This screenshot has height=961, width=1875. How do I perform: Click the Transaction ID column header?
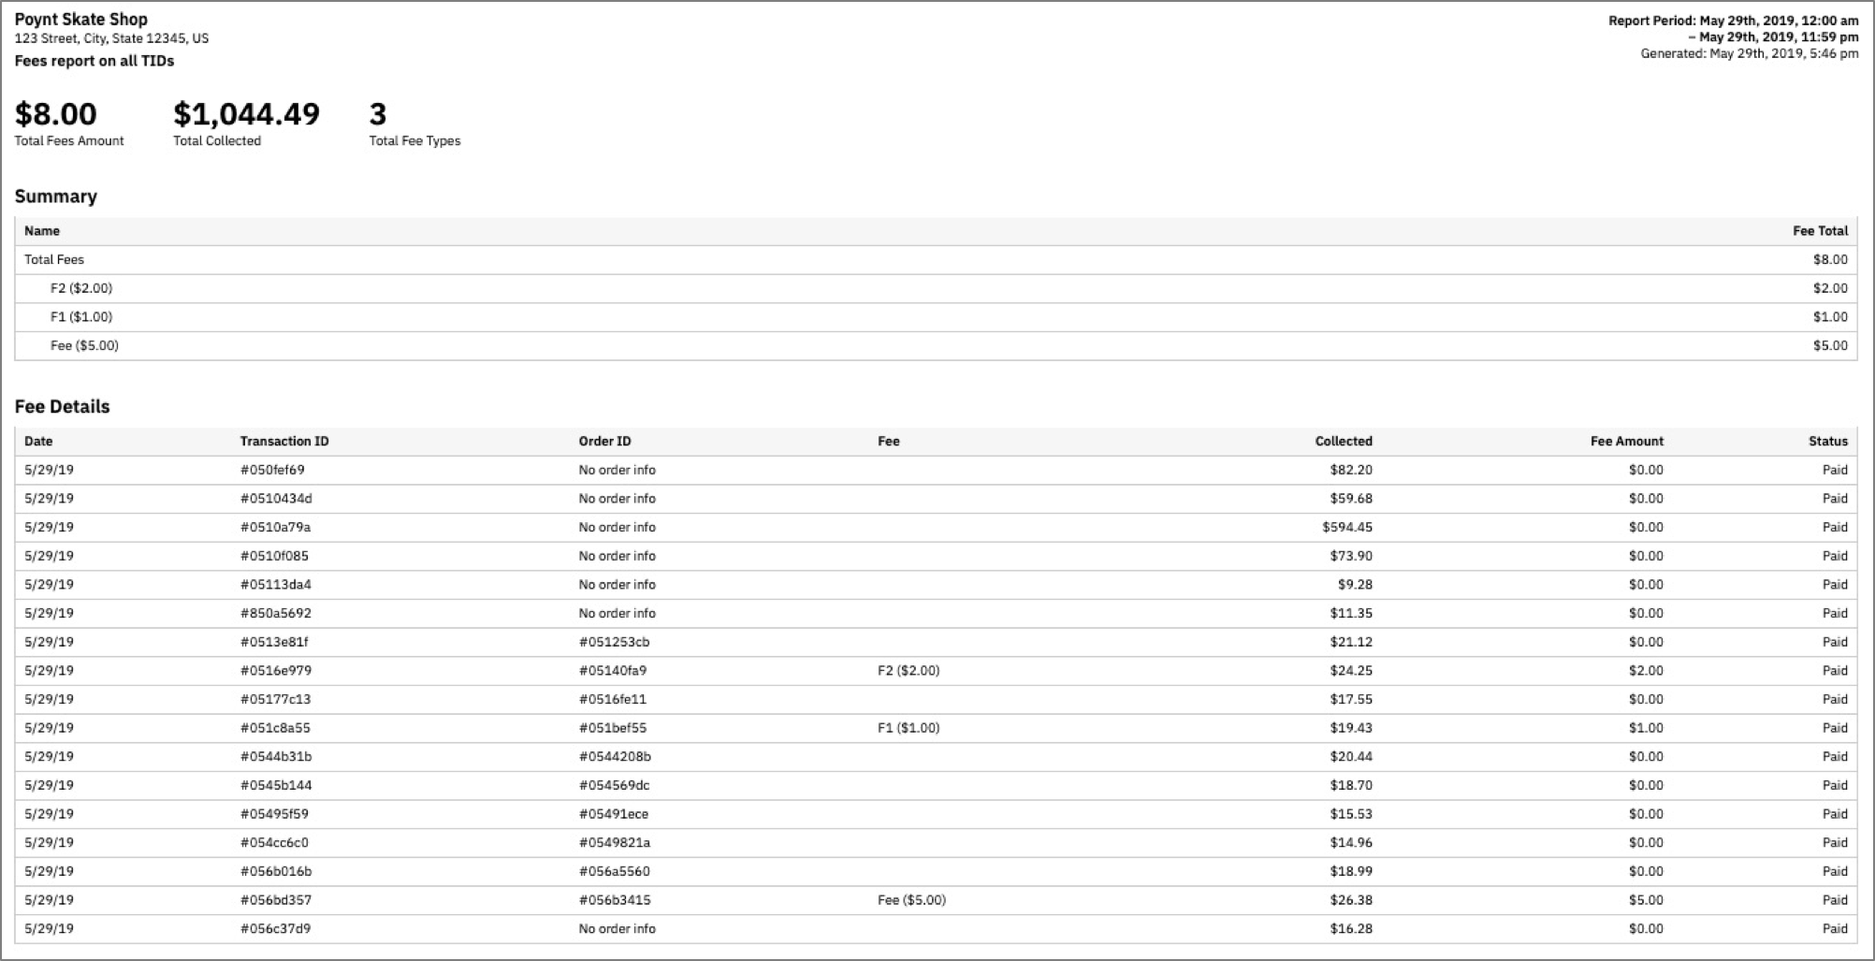[x=284, y=442]
